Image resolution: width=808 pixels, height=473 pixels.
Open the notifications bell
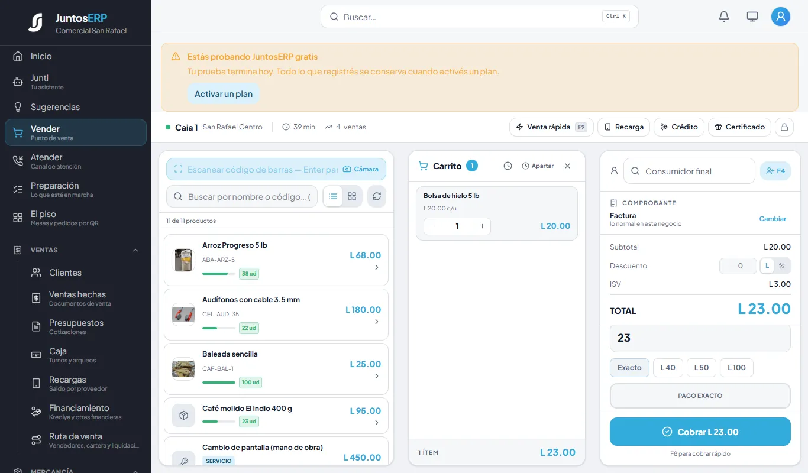tap(724, 17)
